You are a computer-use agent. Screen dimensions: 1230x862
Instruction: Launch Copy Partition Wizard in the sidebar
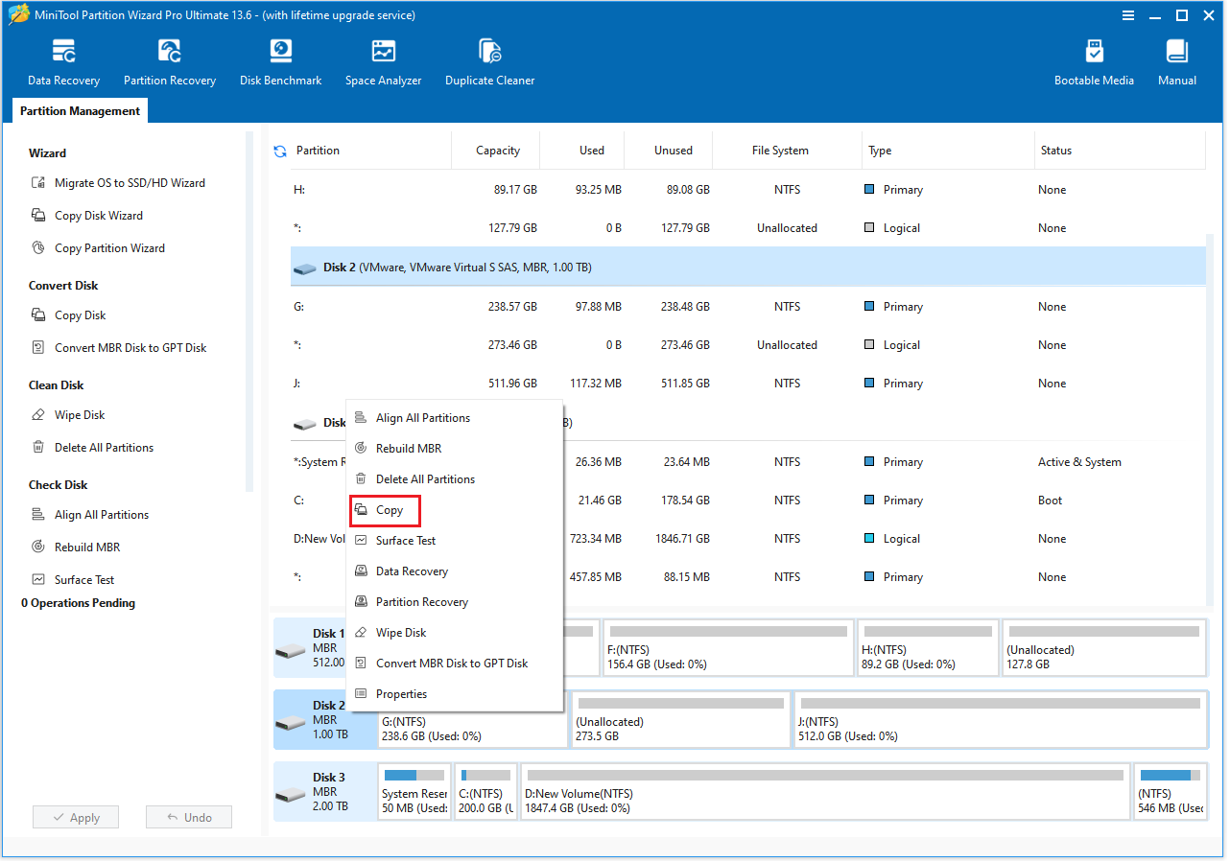[98, 248]
